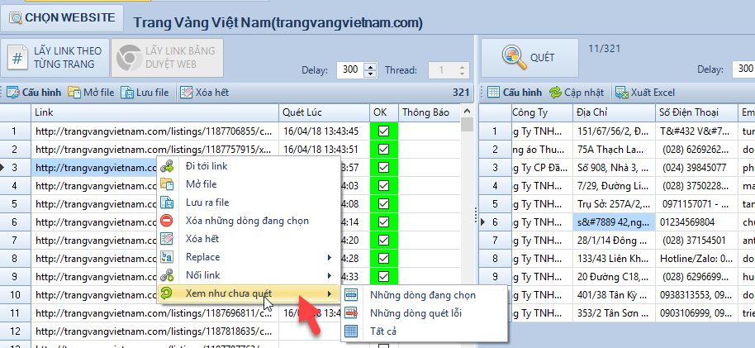Image resolution: width=755 pixels, height=348 pixels.
Task: Choose Đi tới link from context menu
Action: [x=249, y=166]
